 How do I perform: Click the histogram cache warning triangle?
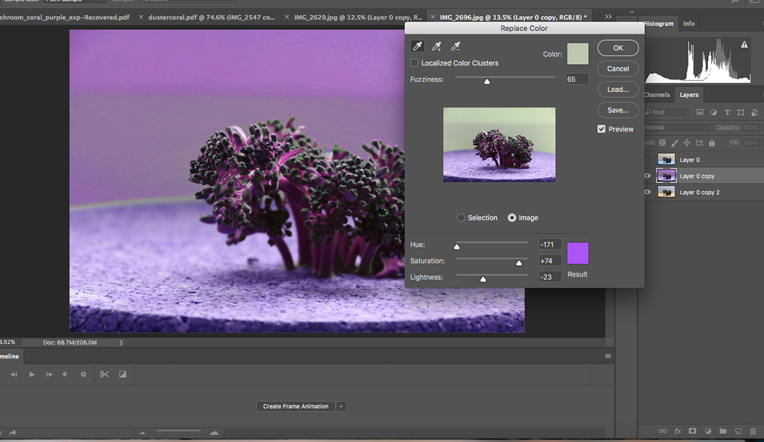[744, 45]
